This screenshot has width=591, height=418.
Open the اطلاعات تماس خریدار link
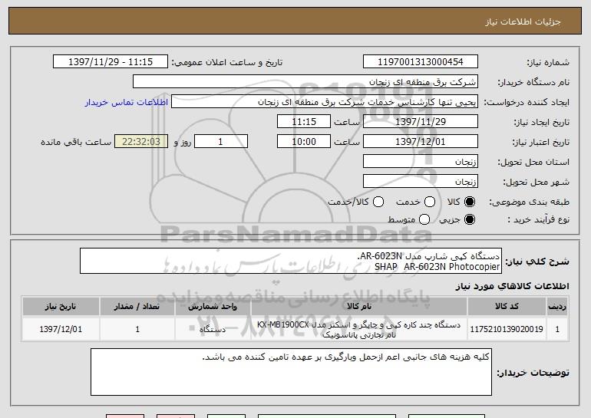[127, 102]
